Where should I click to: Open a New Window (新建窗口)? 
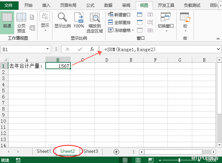119,14
